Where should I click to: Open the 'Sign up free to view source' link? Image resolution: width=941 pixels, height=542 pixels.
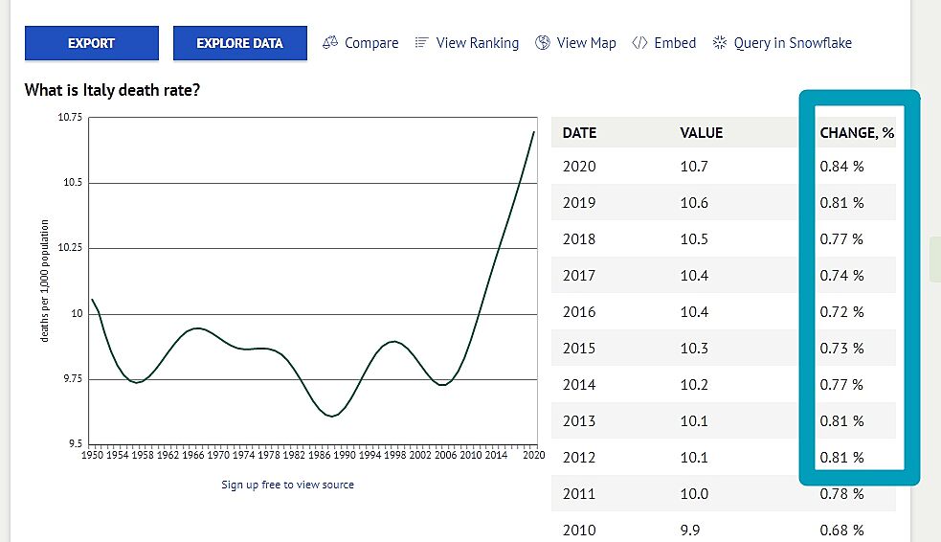pyautogui.click(x=287, y=485)
